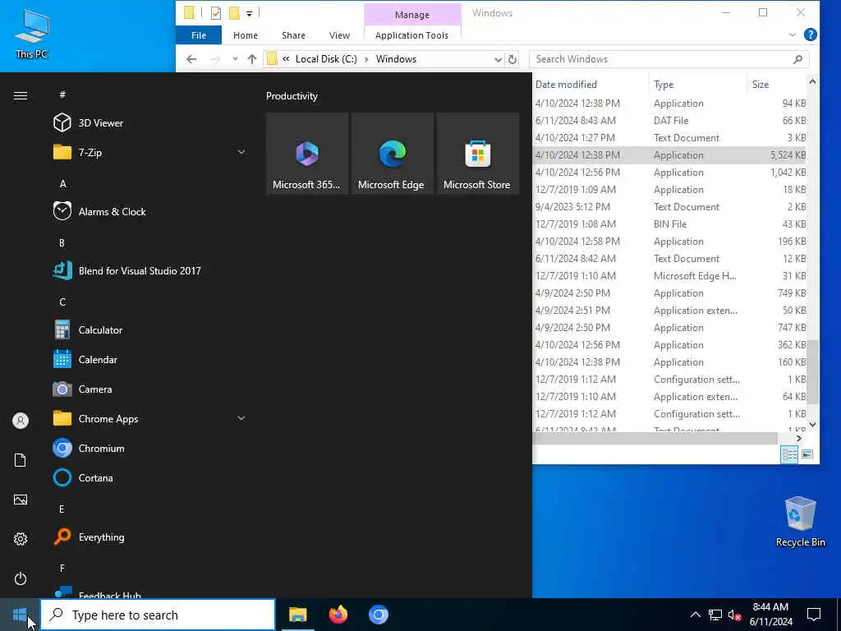Click the Search Windows input box
841x631 pixels.
click(669, 59)
